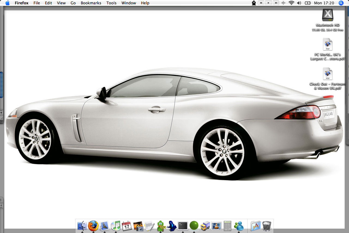Image resolution: width=349 pixels, height=233 pixels.
Task: Open iCal calendar in the dock
Action: tap(127, 226)
